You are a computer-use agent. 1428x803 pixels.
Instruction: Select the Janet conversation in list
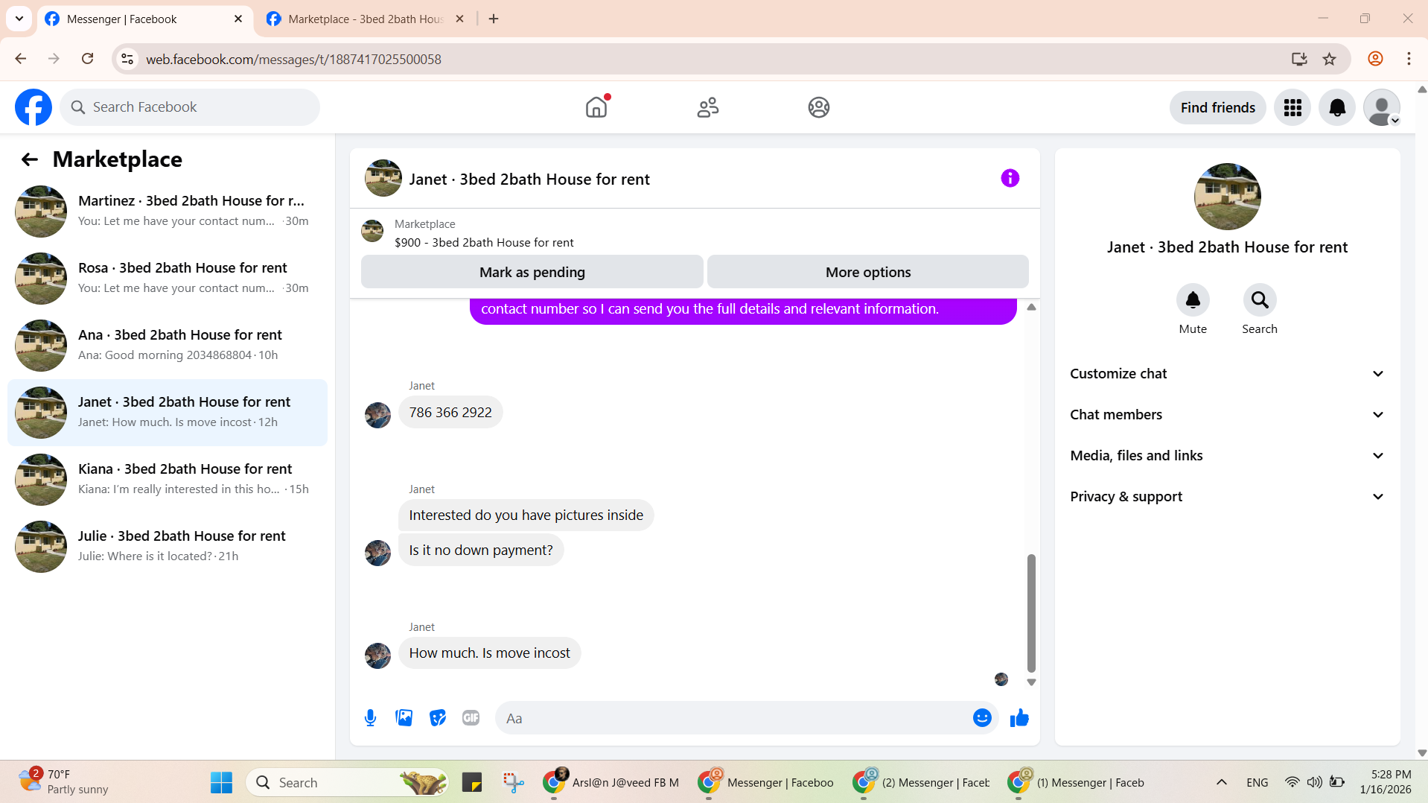168,413
